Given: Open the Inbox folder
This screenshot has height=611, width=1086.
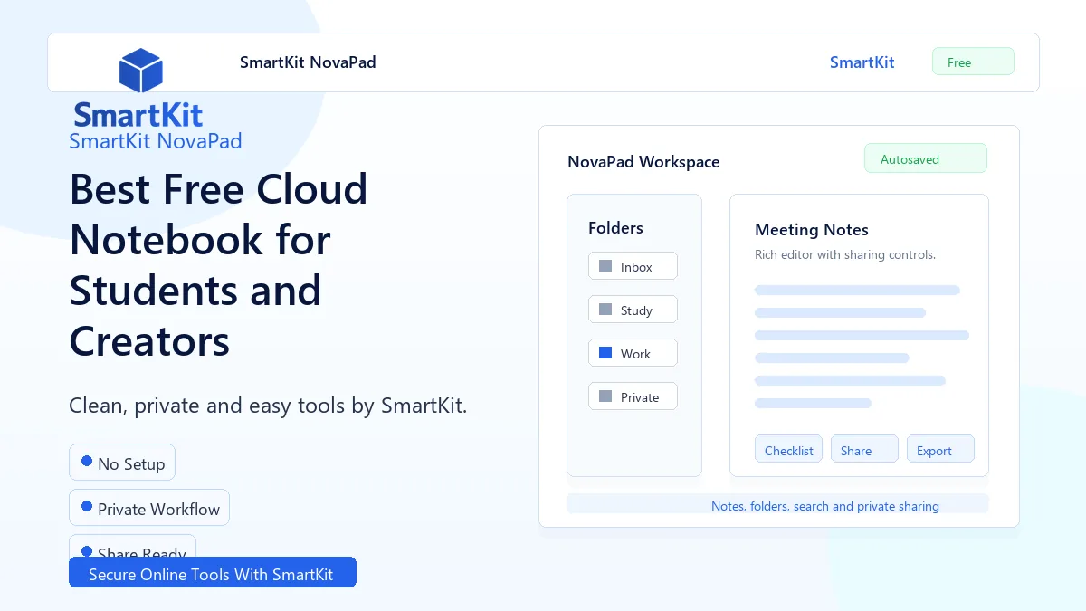Looking at the screenshot, I should (x=633, y=266).
